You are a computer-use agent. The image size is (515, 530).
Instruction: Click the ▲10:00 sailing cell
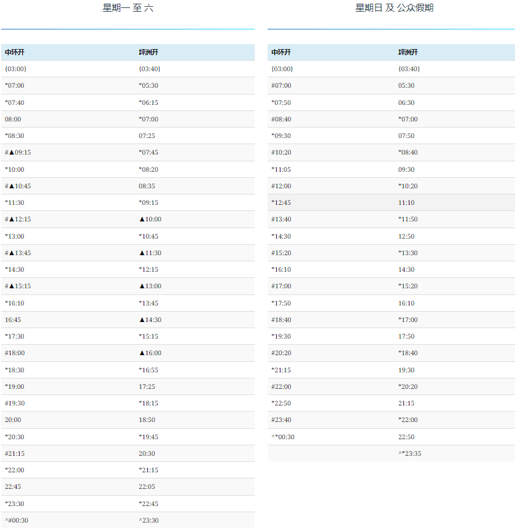150,219
